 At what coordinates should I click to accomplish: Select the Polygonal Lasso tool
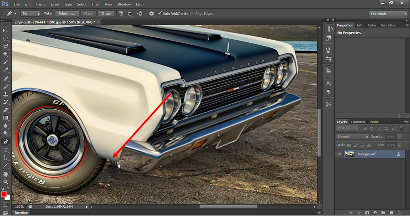5,46
